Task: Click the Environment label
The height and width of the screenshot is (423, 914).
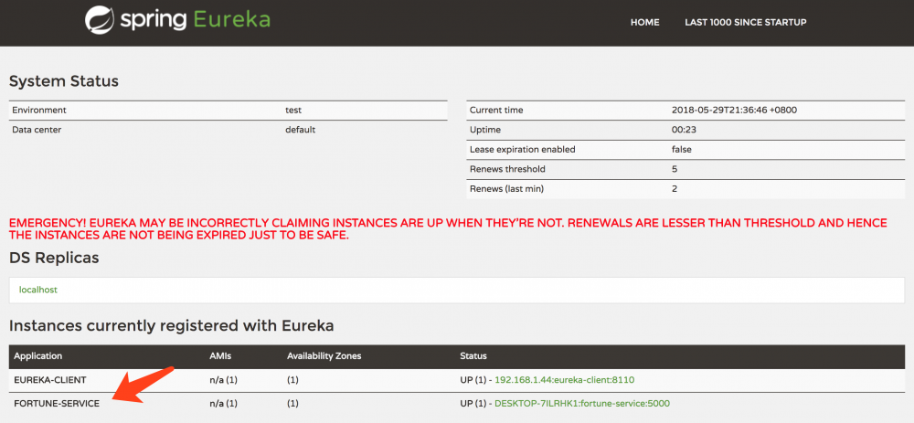Action: coord(39,110)
